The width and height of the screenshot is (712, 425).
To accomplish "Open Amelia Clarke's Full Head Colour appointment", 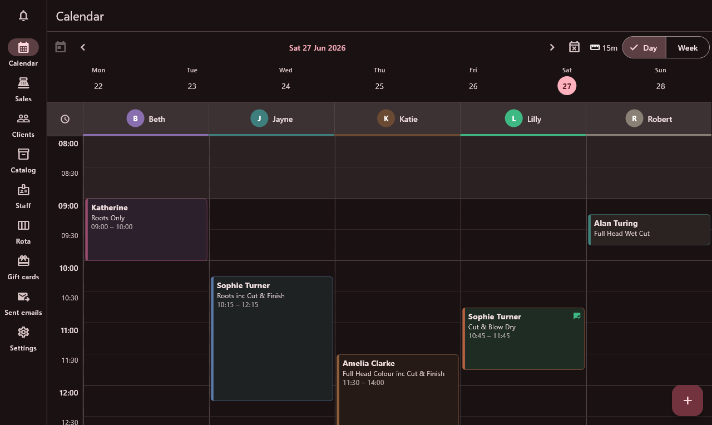I will tap(398, 389).
